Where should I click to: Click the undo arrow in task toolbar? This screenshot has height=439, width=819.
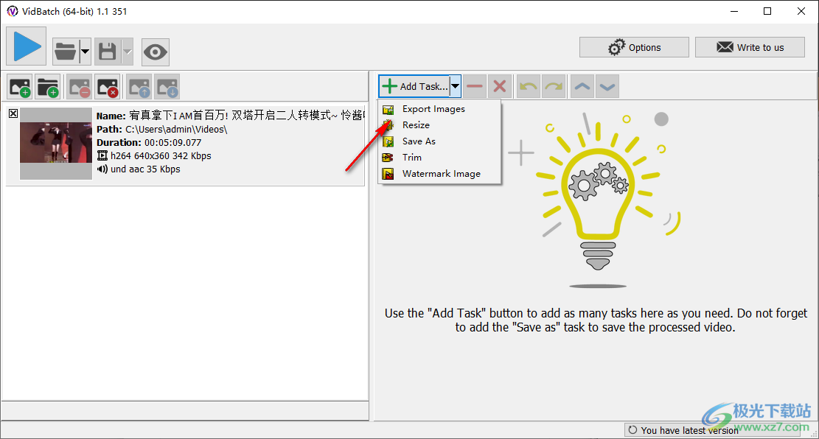coord(528,86)
